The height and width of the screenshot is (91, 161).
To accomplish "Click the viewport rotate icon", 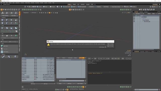I will (124, 13).
